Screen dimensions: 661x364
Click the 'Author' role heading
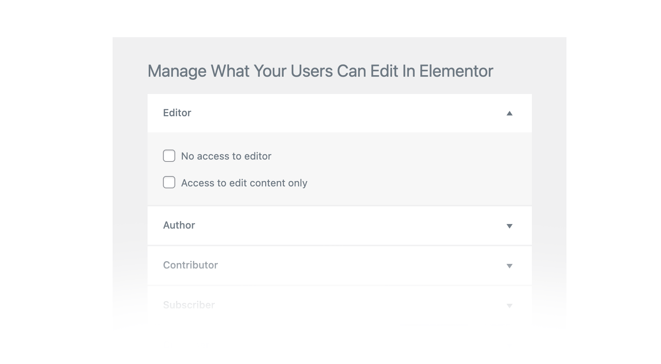[179, 225]
